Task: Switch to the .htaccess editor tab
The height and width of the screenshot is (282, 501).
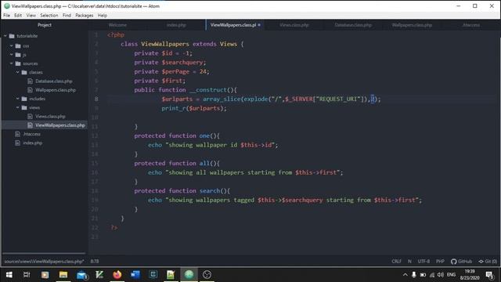Action: tap(471, 25)
